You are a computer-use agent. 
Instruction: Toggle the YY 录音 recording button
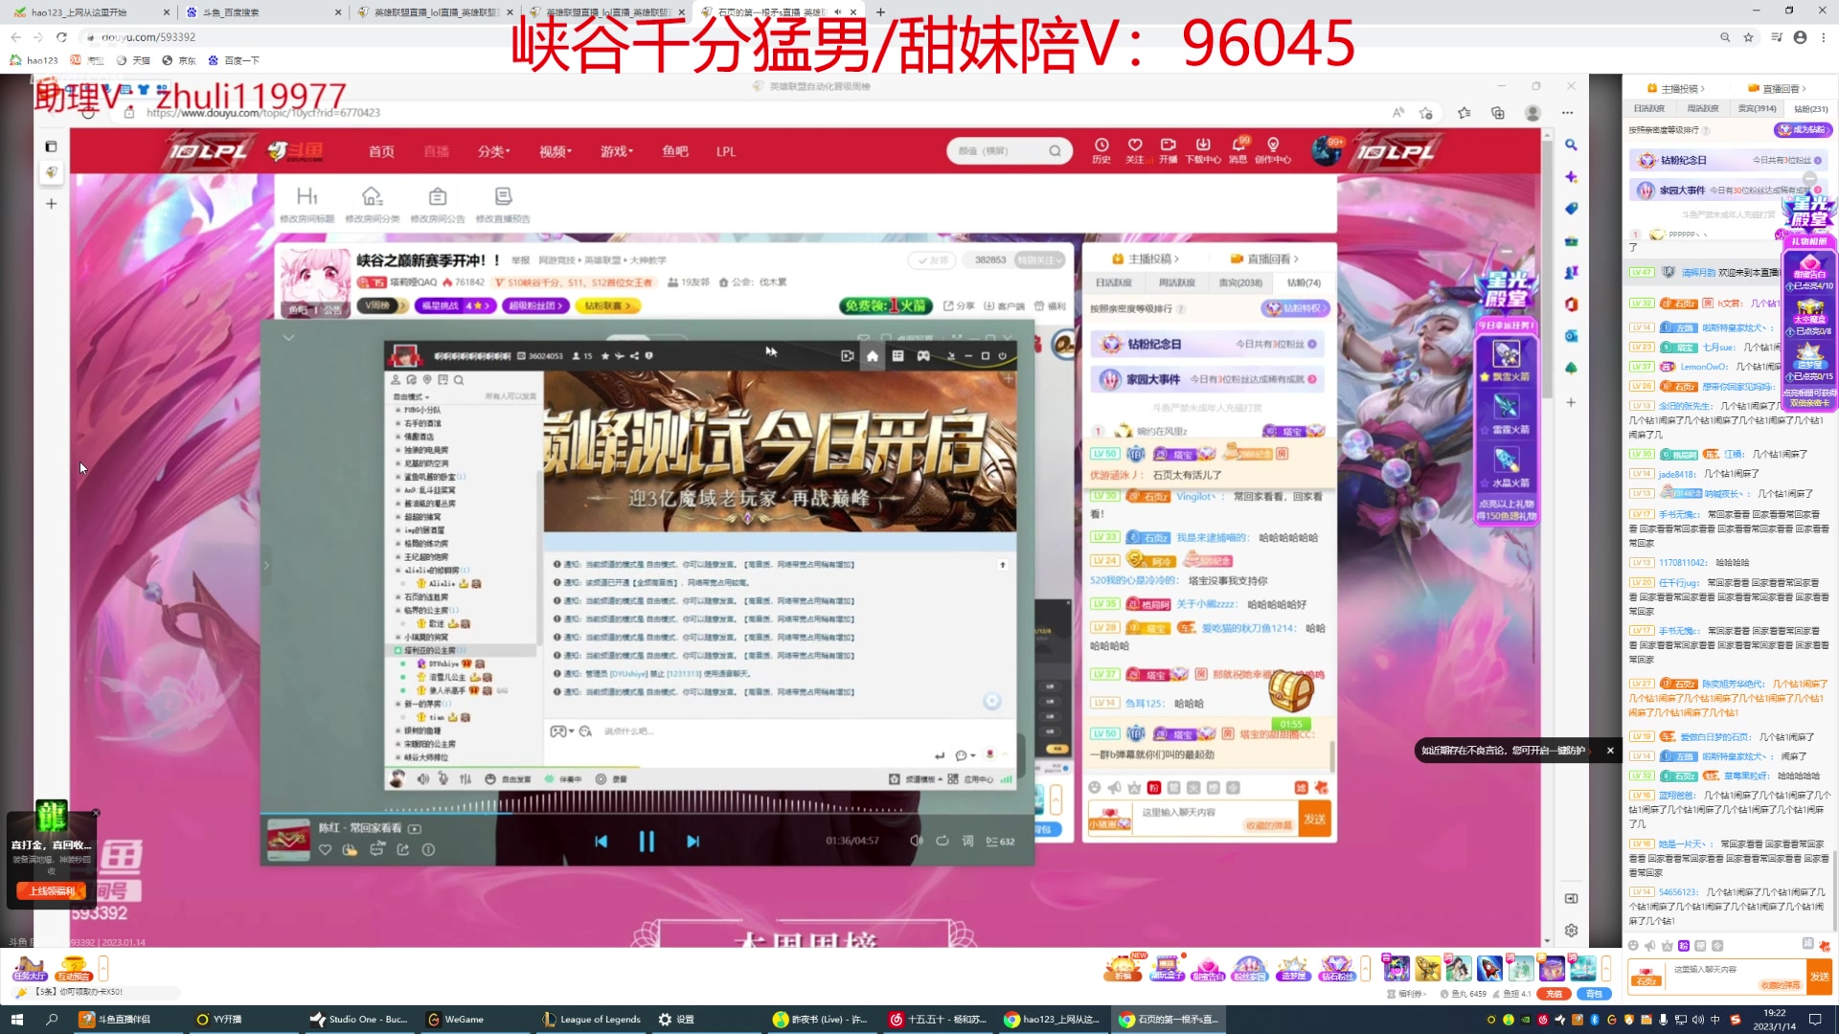point(611,779)
